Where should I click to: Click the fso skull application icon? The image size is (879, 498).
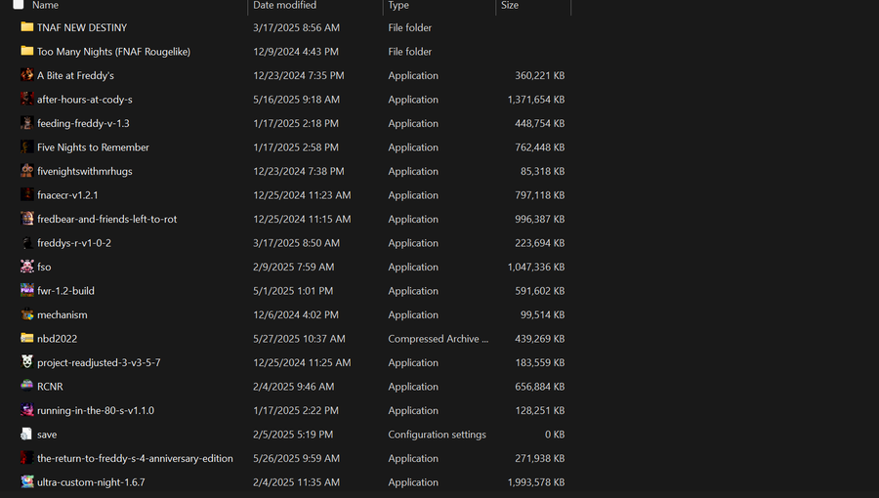[27, 267]
